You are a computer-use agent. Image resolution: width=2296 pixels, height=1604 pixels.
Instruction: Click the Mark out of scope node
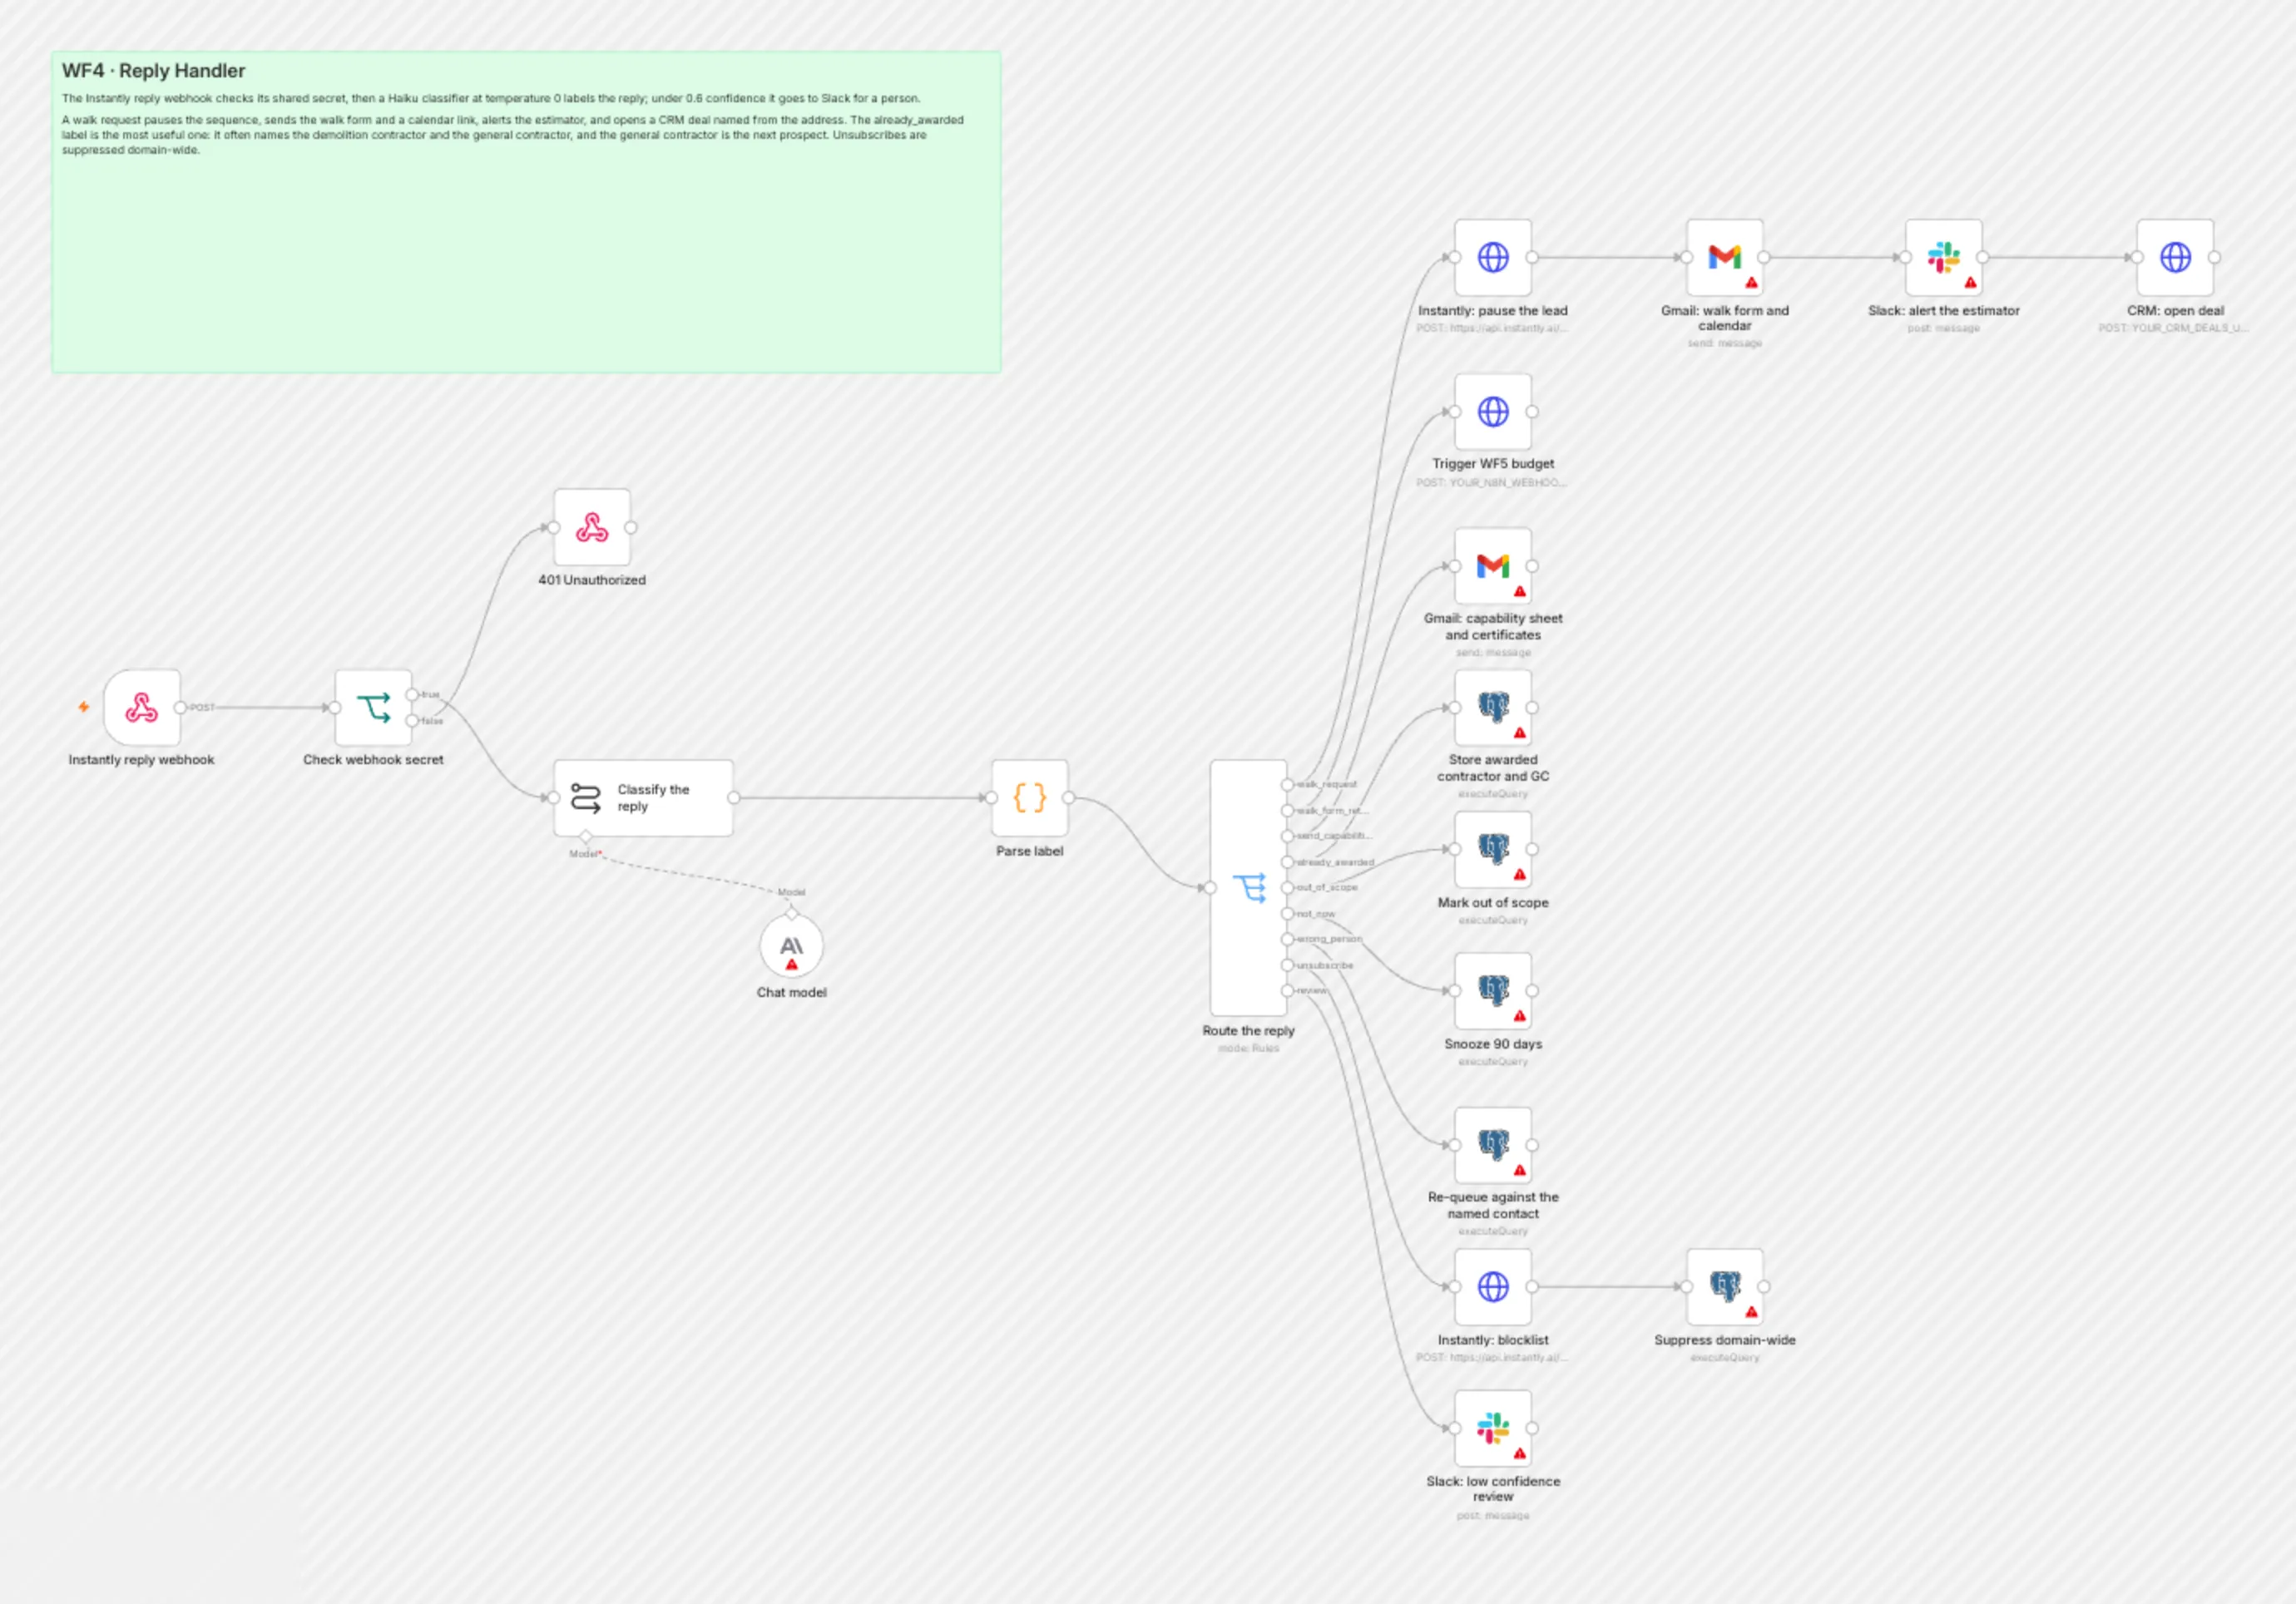pos(1493,850)
